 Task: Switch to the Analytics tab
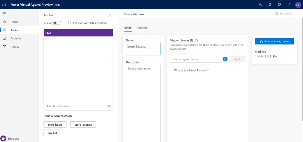coord(142,28)
